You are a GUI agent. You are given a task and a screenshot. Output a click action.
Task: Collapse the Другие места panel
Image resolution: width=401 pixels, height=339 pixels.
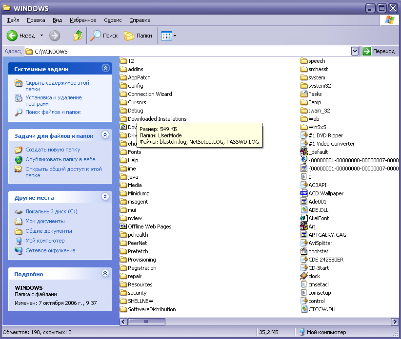[105, 197]
